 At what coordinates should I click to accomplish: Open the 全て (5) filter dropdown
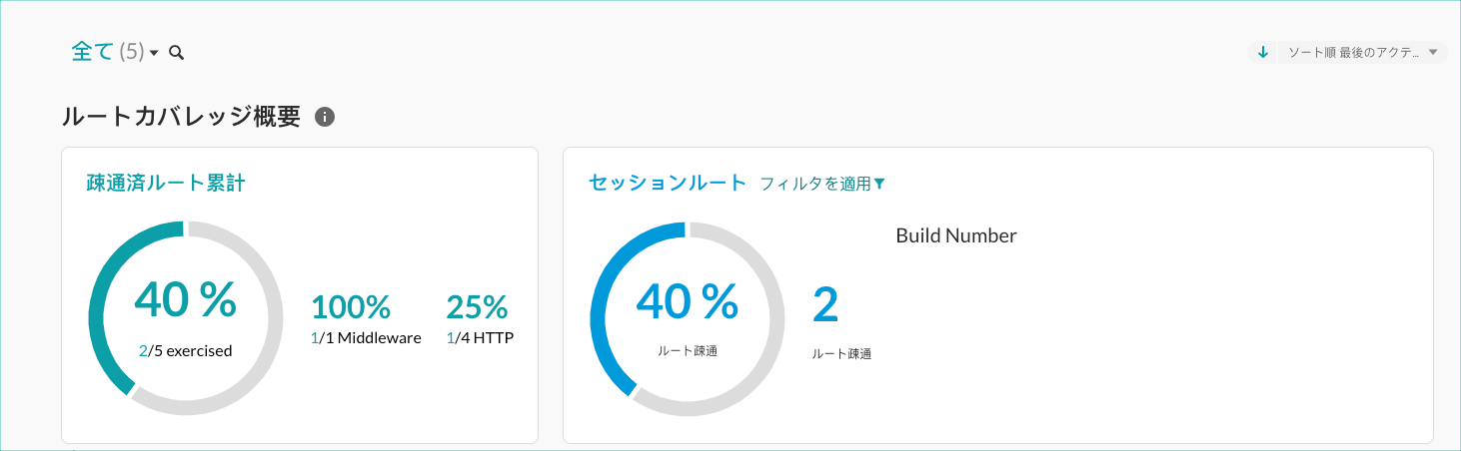[x=115, y=52]
